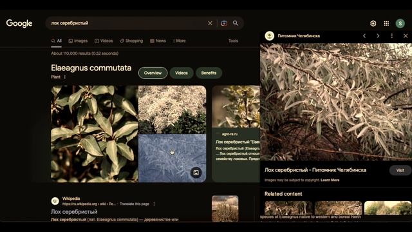Screen dimensions: 412x232
Task: Open the account avatar S
Action: [400, 23]
